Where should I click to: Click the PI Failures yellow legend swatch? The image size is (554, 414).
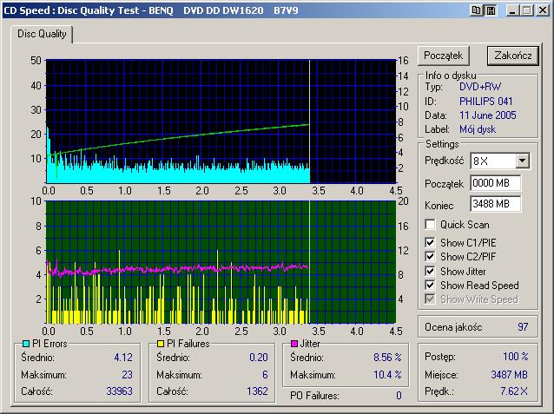click(161, 344)
